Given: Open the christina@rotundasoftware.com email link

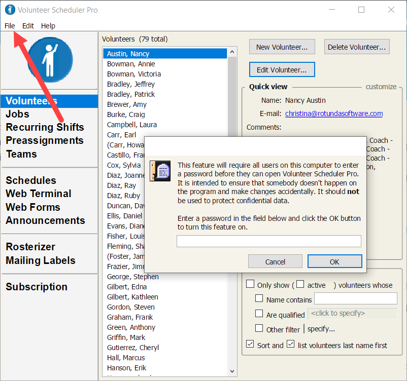Looking at the screenshot, I should (334, 113).
